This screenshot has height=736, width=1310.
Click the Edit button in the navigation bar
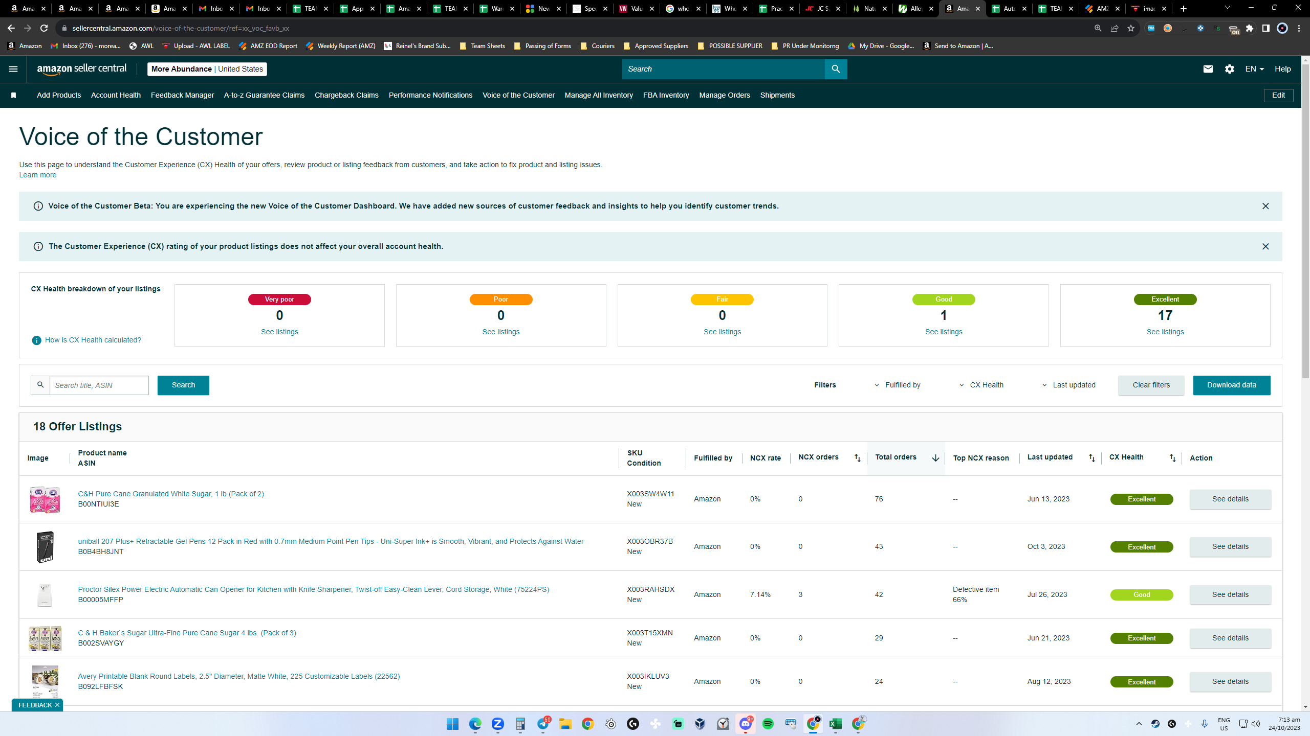click(x=1278, y=96)
